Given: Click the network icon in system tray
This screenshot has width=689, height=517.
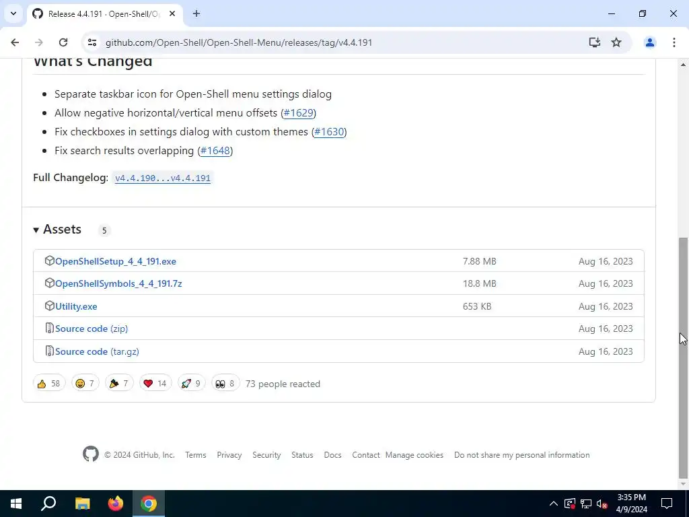Looking at the screenshot, I should point(586,504).
